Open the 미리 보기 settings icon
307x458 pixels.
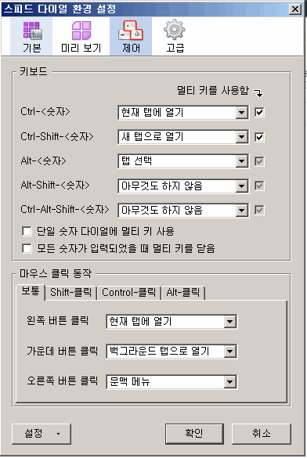click(81, 37)
